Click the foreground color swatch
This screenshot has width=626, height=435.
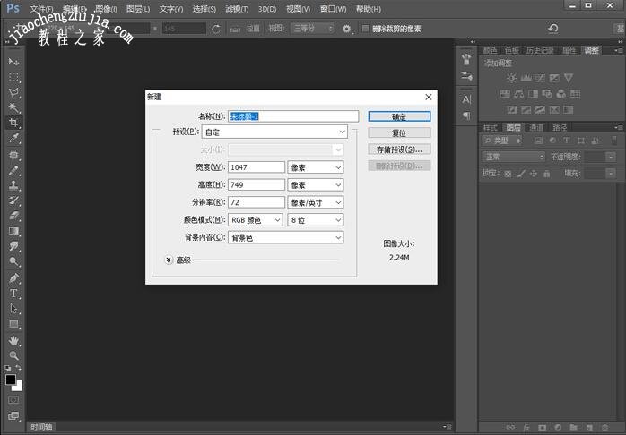click(10, 380)
